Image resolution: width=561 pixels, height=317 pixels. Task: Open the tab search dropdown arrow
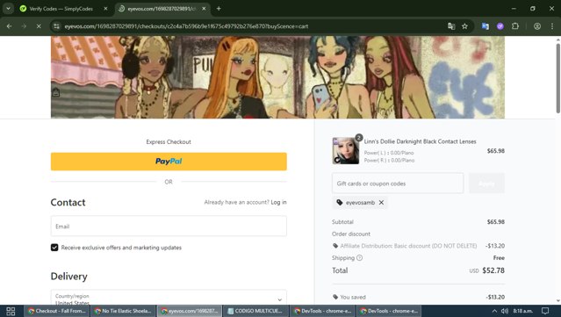[8, 8]
